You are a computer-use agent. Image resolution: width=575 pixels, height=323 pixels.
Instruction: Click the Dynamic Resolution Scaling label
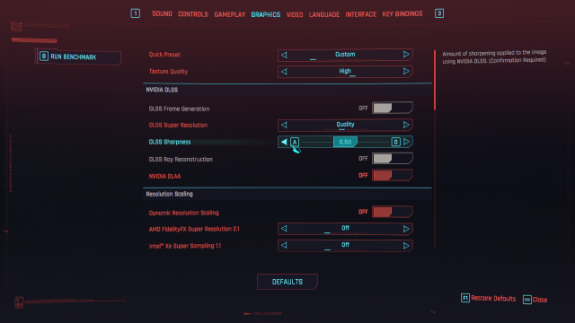pyautogui.click(x=183, y=213)
